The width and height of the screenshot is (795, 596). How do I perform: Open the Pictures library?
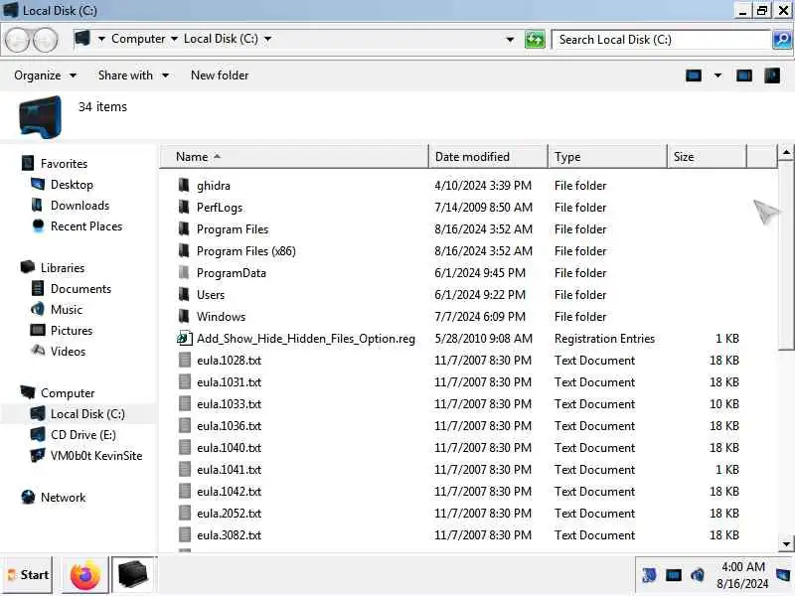[72, 331]
